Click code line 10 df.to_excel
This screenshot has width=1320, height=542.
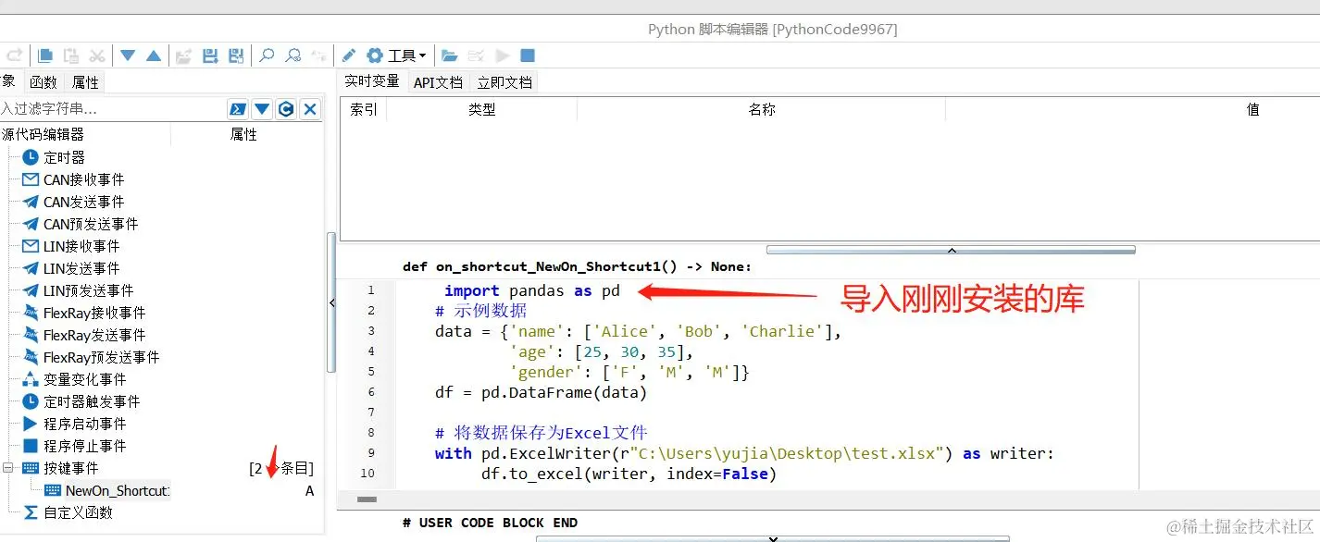pos(629,474)
